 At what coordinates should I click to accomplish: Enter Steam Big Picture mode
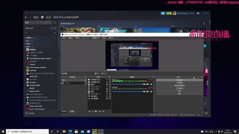[x=198, y=13]
